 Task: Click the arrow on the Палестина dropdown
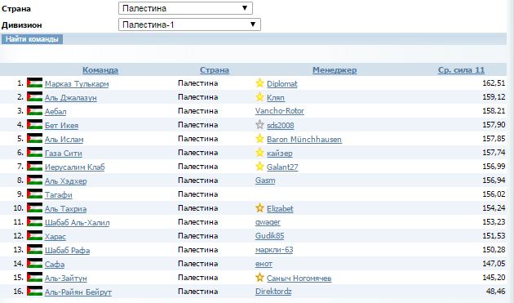pyautogui.click(x=245, y=8)
